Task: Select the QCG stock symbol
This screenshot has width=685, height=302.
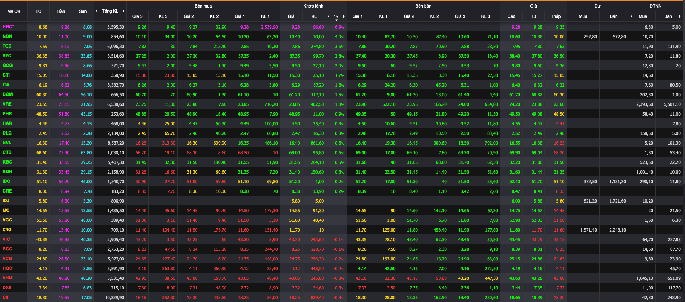Action: 8,65
